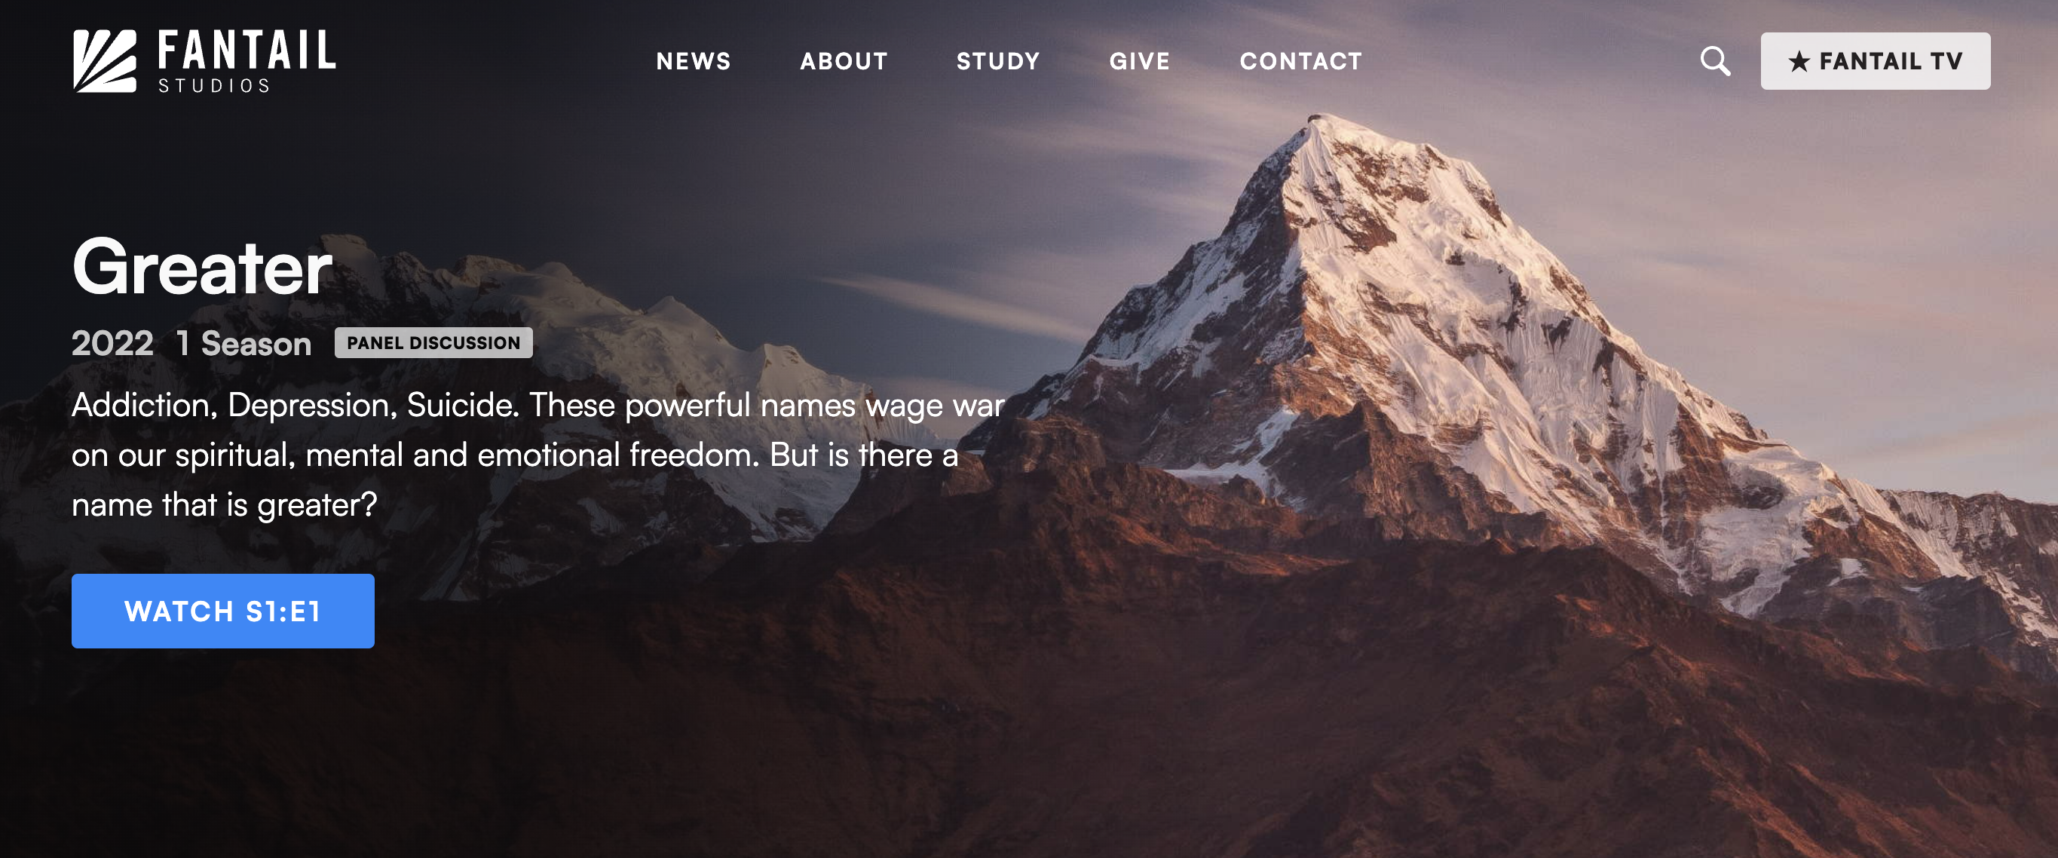Screen dimensions: 2058x858
Task: Click the STUDIOS text under the logo
Action: pyautogui.click(x=214, y=85)
